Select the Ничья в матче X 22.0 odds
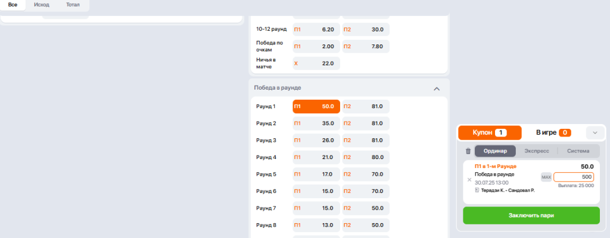This screenshot has height=238, width=610. point(316,63)
